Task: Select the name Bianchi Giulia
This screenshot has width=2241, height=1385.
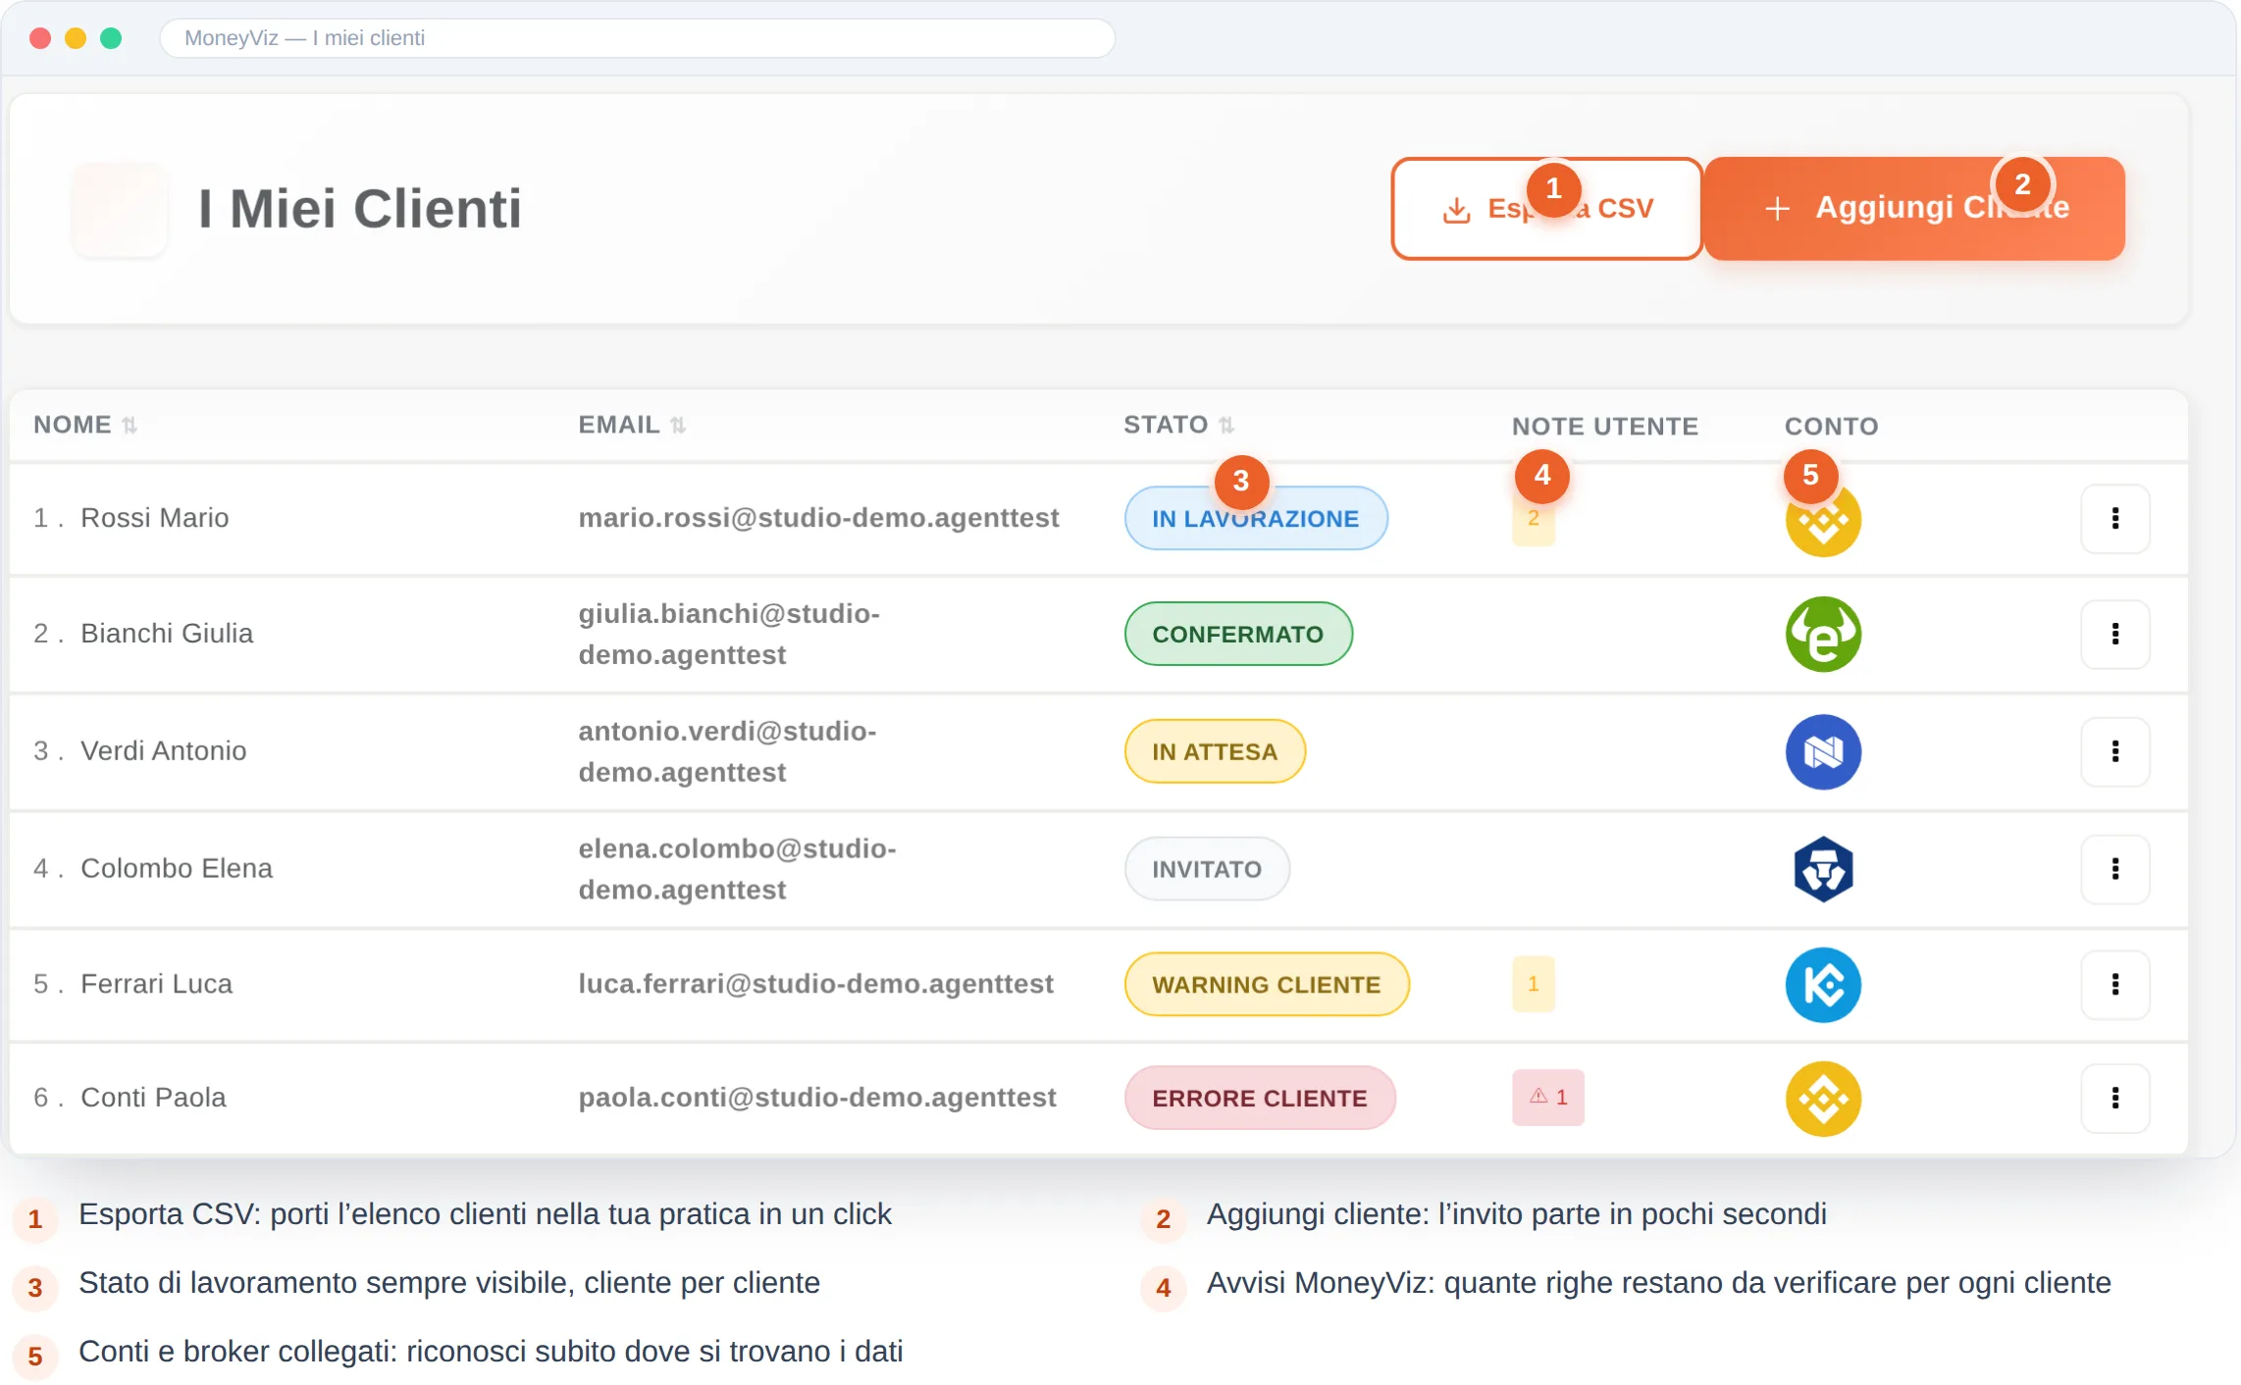Action: [167, 634]
